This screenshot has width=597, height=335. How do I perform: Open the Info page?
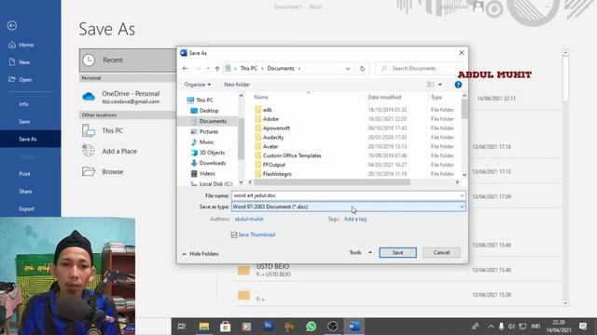click(x=23, y=104)
